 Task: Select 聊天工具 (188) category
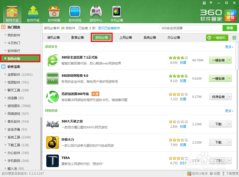click(x=18, y=90)
